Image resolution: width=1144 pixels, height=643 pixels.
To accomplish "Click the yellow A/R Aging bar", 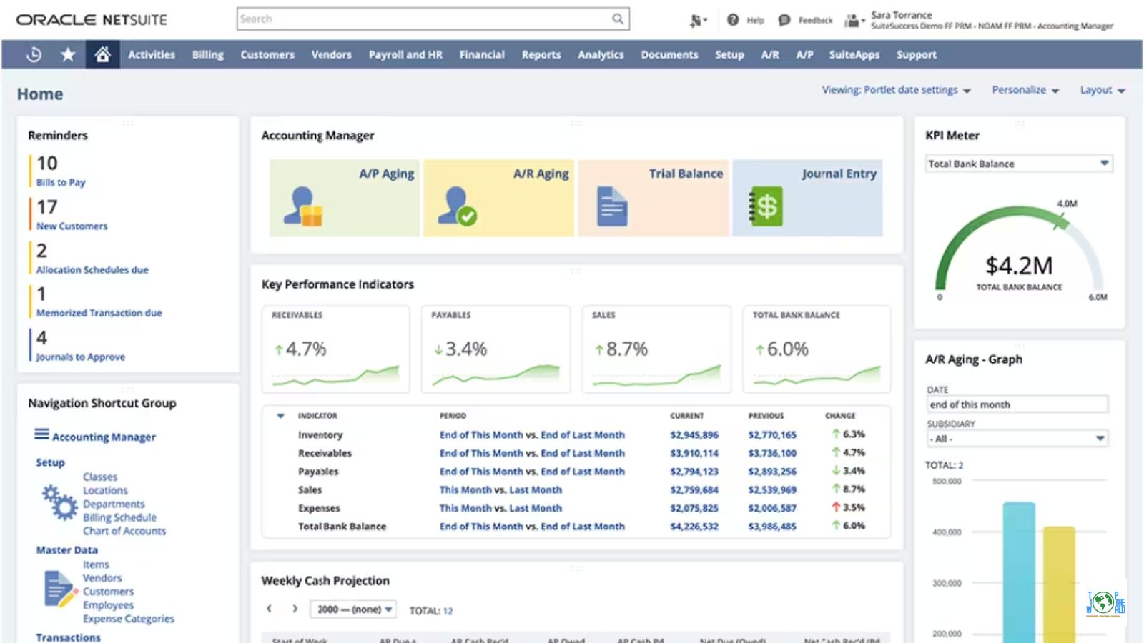I will point(1059,584).
